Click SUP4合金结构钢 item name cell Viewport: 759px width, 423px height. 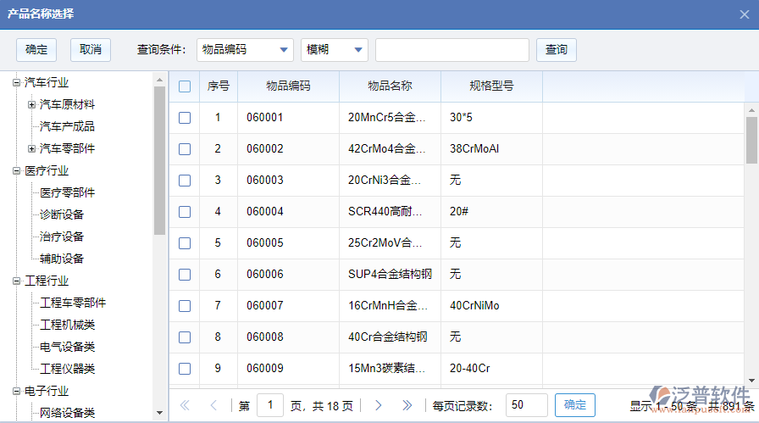pyautogui.click(x=391, y=275)
